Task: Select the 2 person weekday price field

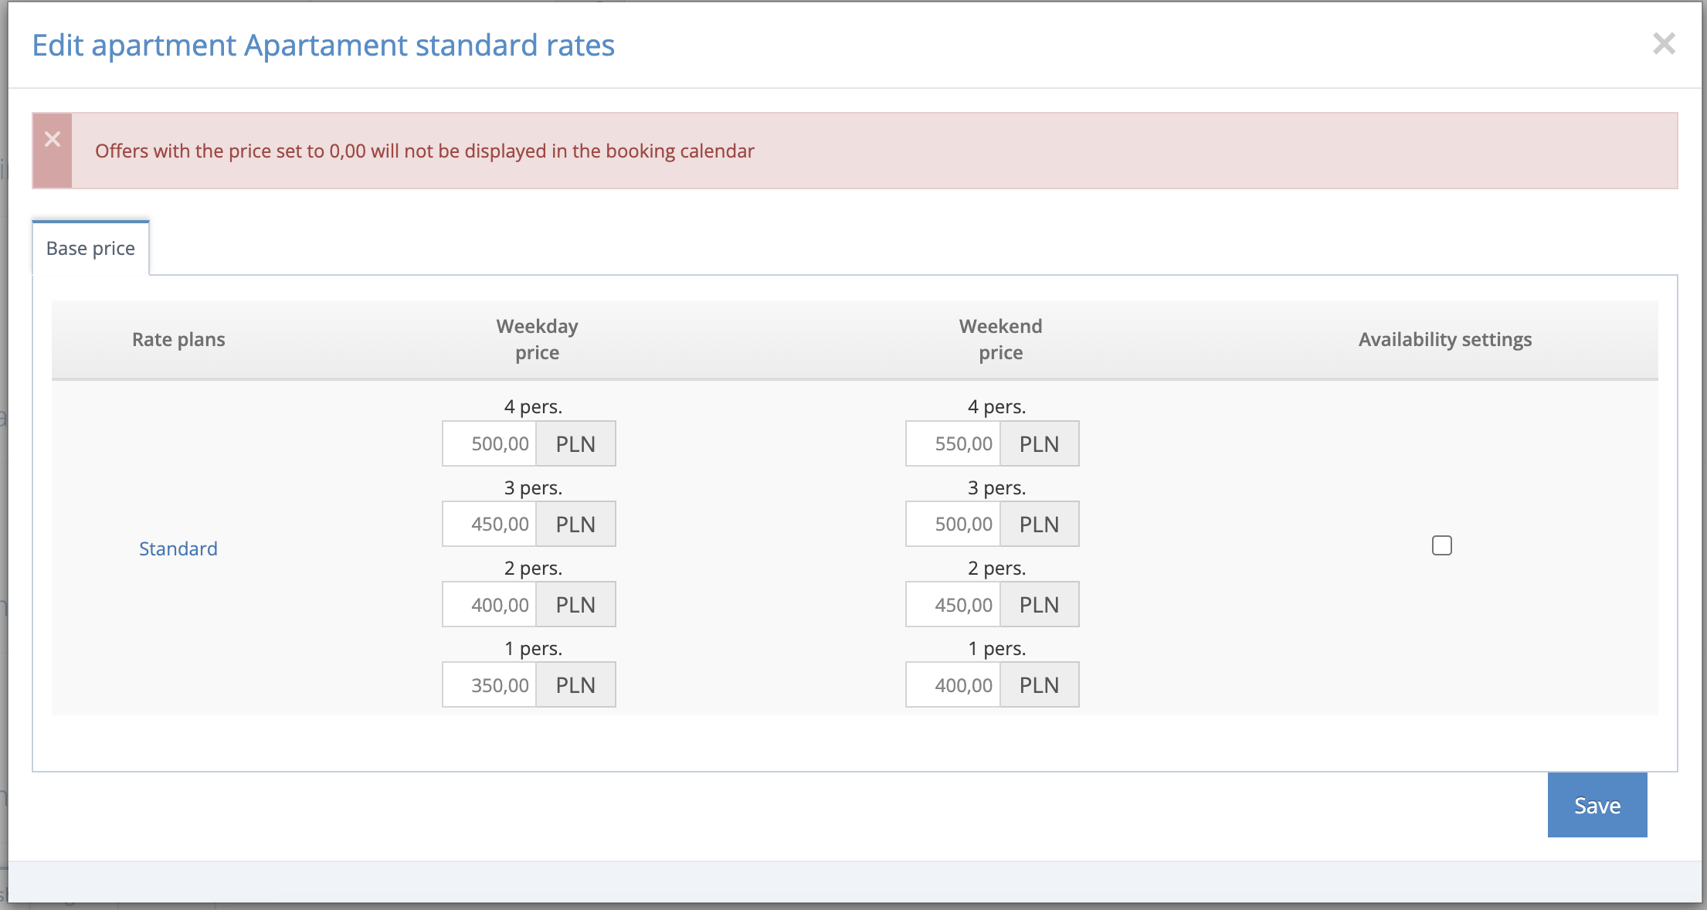Action: [489, 604]
